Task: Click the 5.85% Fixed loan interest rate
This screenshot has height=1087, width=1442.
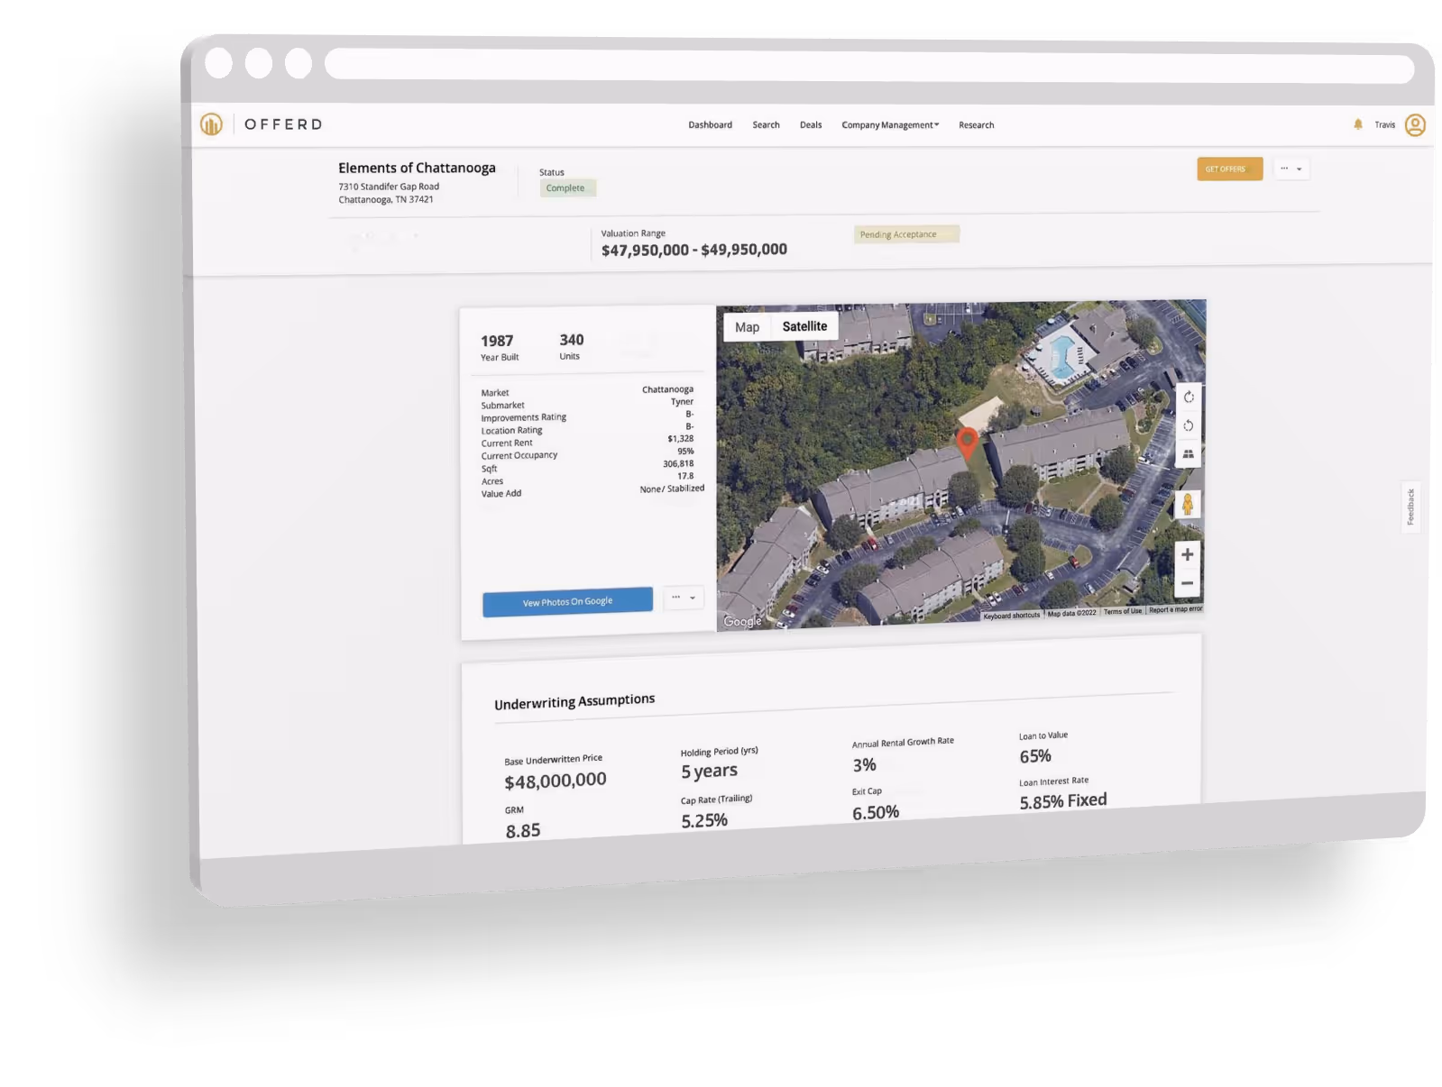Action: pos(1063,801)
